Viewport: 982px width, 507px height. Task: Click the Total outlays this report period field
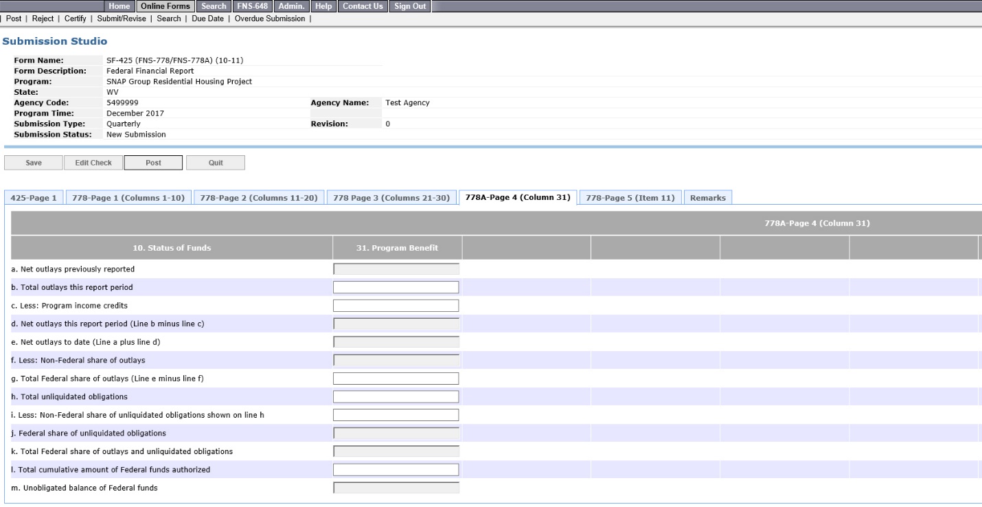point(396,287)
